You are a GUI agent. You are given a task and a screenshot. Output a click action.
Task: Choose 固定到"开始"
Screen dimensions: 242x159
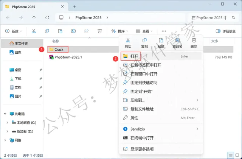click(161, 91)
